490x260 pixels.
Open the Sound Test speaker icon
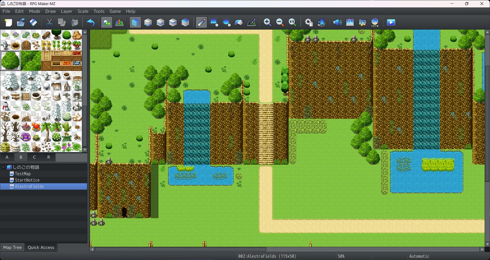(x=337, y=22)
